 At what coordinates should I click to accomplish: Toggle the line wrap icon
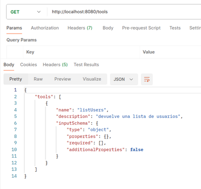point(147,79)
